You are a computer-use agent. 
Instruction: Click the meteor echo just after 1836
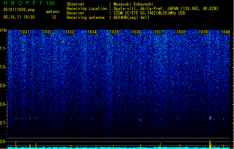click(141, 120)
